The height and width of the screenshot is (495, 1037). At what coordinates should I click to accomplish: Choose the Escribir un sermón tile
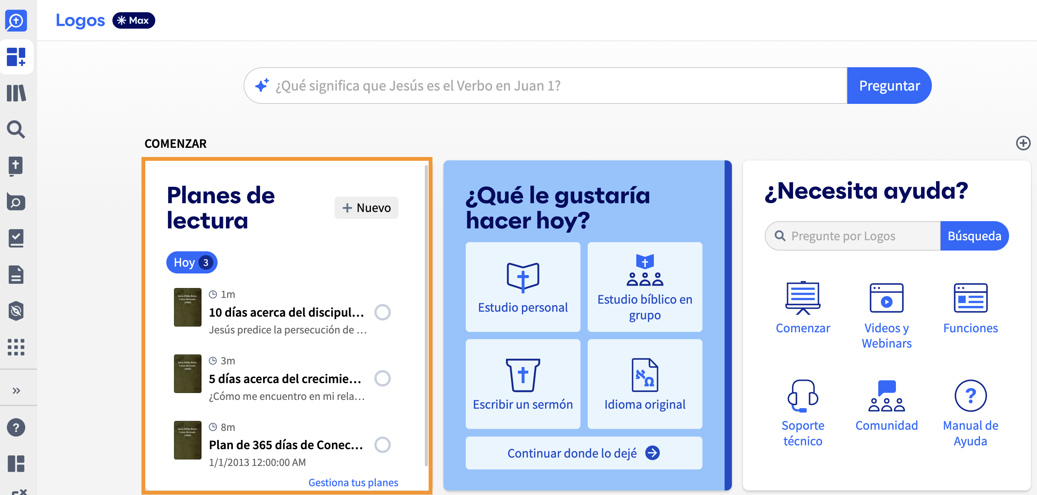[523, 384]
